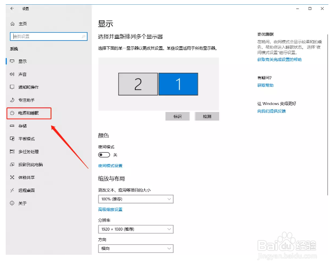Click 向我们提供反馈 feedback link

[x=272, y=111]
